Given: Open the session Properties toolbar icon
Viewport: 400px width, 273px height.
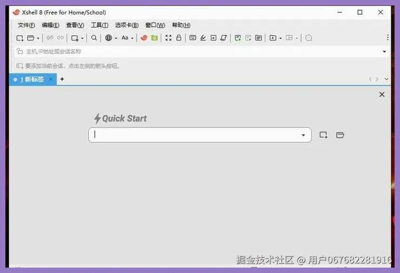Looking at the screenshot, I should 75,38.
